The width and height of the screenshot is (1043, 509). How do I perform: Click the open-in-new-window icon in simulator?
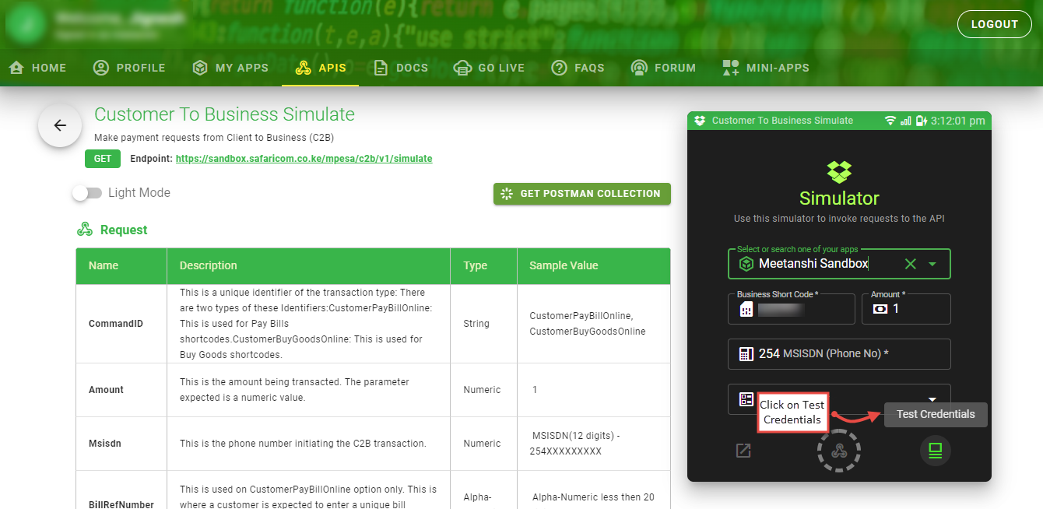point(743,451)
